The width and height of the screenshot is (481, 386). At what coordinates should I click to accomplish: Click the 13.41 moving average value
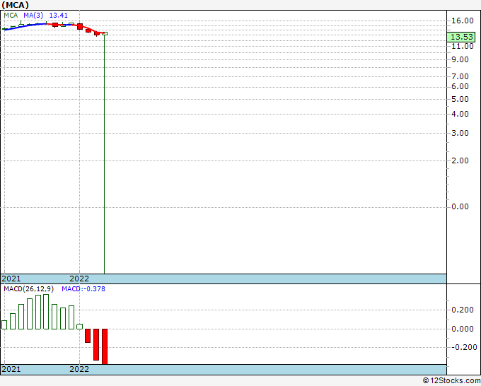coord(58,15)
